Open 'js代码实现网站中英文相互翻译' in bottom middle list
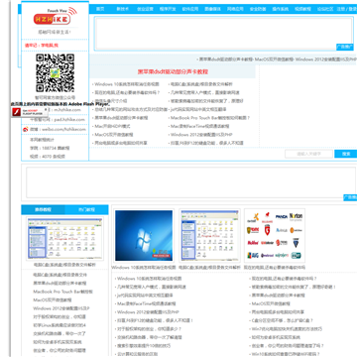 pos(145,296)
